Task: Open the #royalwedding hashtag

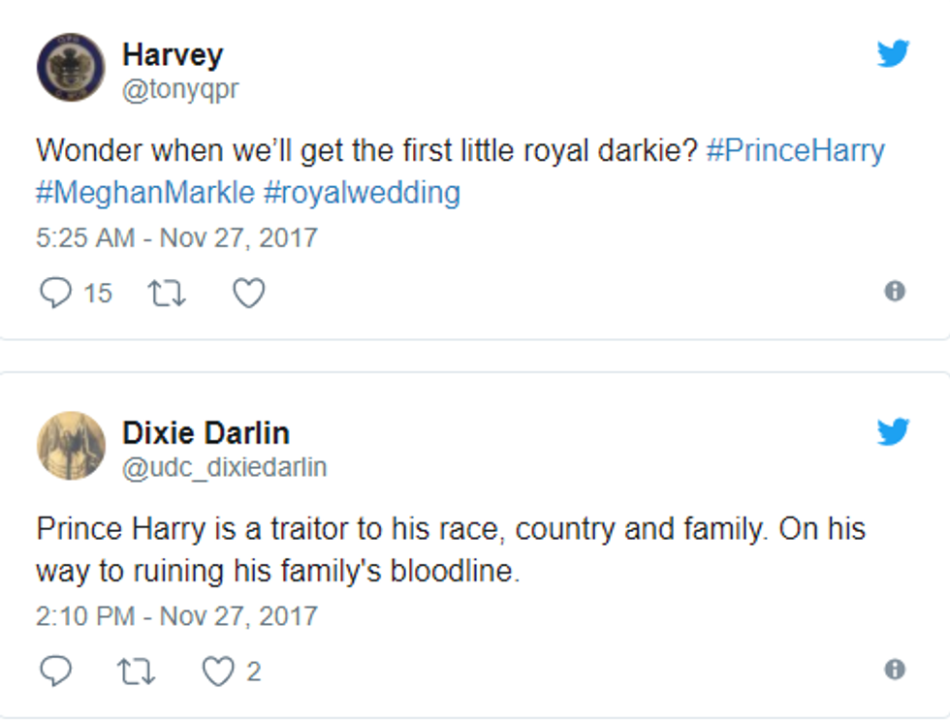Action: coord(362,192)
